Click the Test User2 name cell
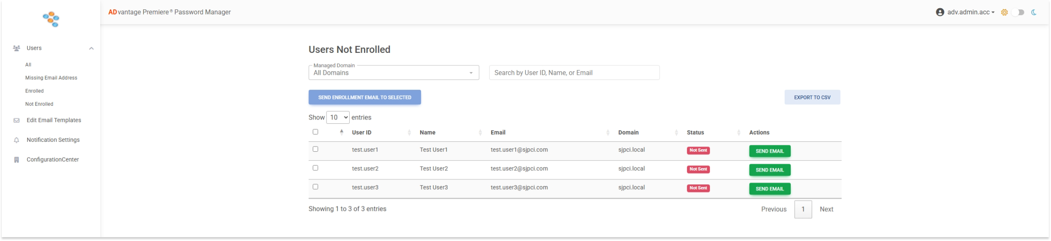 coord(433,169)
